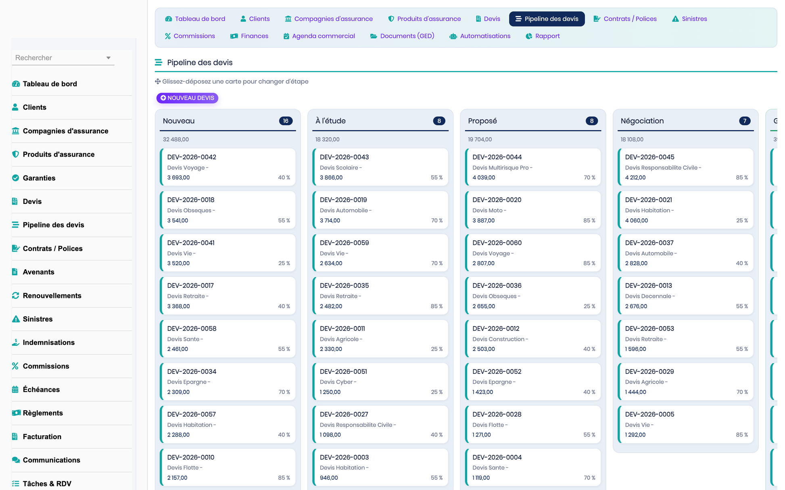Click the Finances money icon in top navigation
785x490 pixels.
tap(234, 36)
